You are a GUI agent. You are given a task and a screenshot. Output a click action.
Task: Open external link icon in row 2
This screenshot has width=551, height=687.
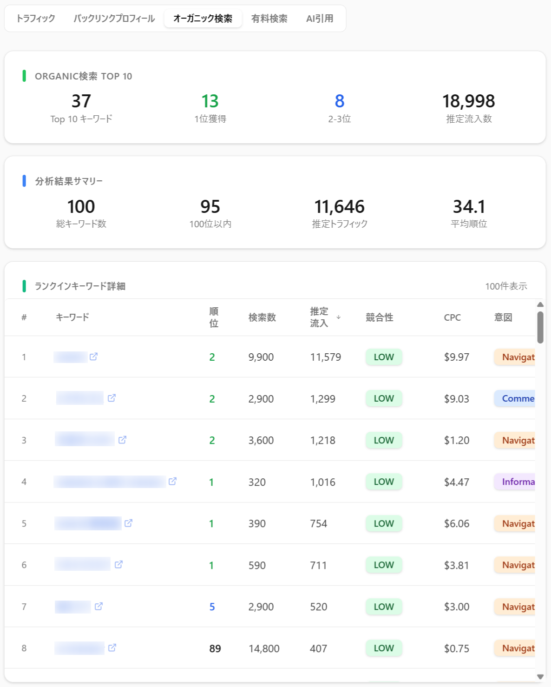pos(112,398)
